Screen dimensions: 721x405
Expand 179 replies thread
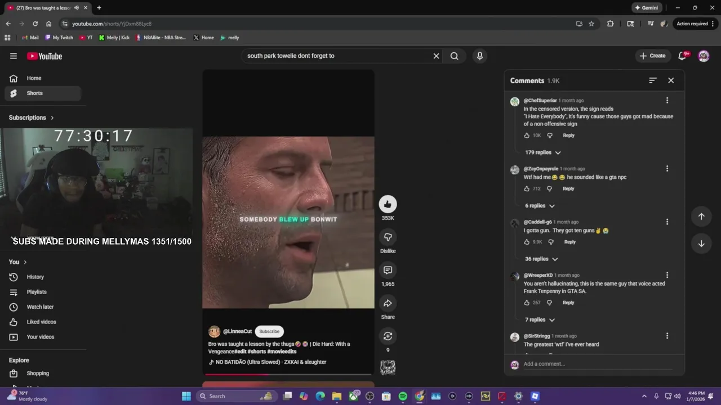(x=543, y=152)
